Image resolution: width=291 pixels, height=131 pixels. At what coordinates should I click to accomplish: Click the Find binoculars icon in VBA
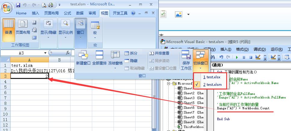click(x=213, y=57)
